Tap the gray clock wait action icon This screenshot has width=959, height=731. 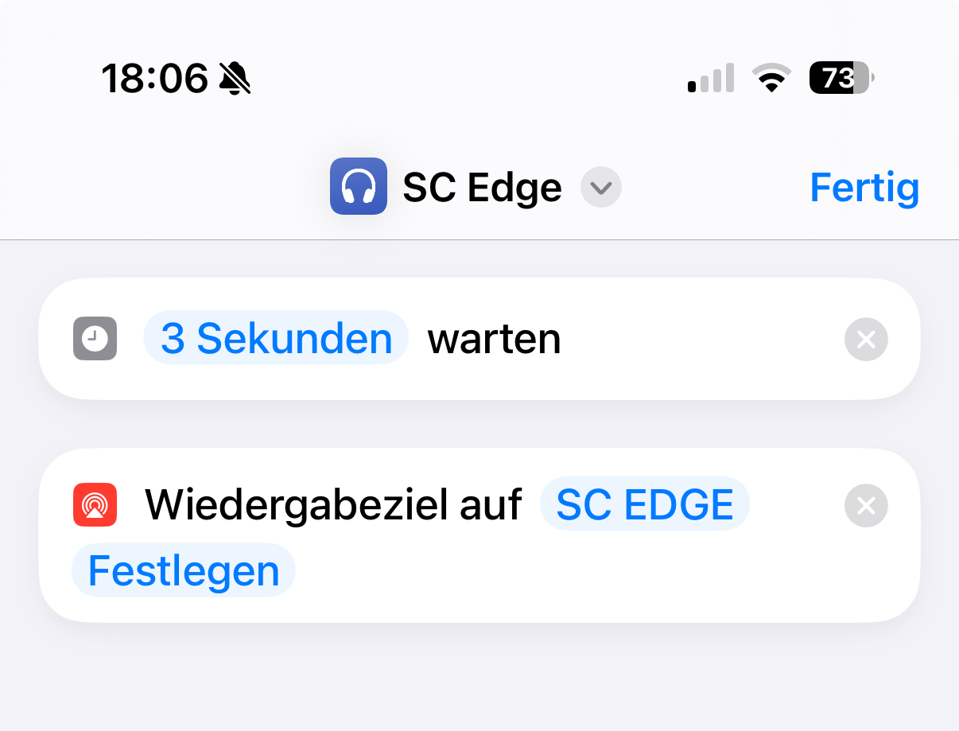(95, 339)
